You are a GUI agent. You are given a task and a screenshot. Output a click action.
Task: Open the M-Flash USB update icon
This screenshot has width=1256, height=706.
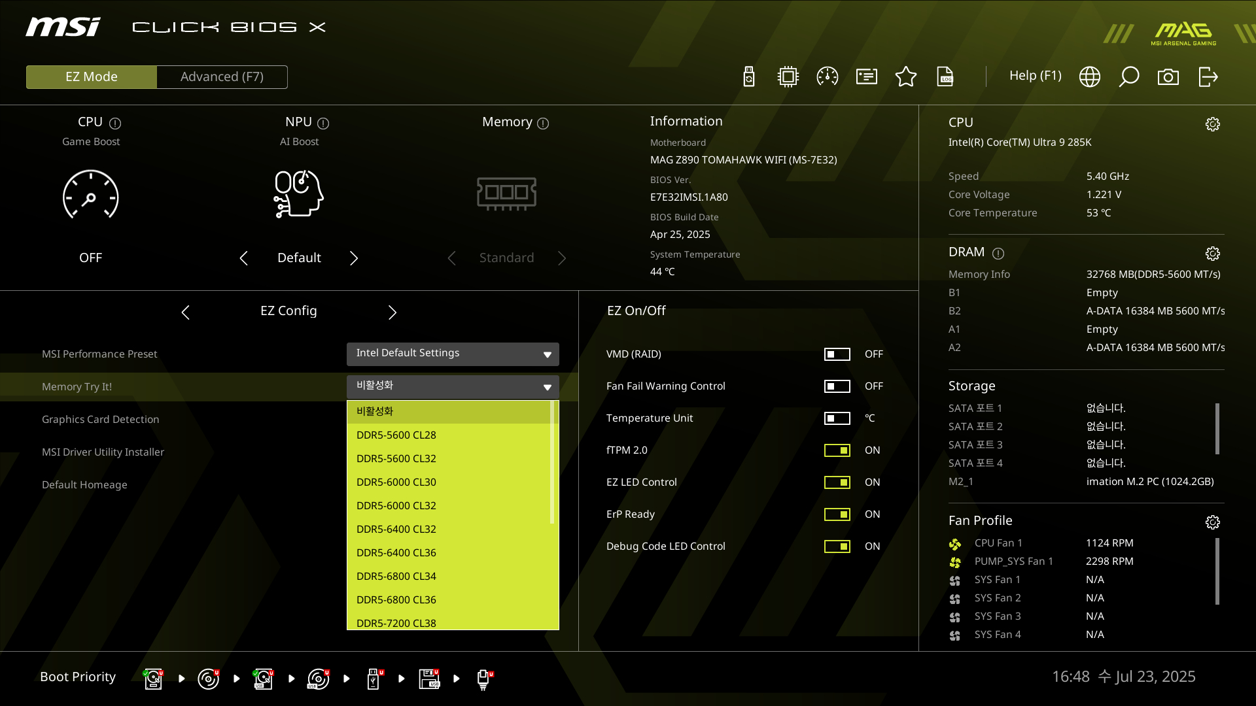(749, 76)
